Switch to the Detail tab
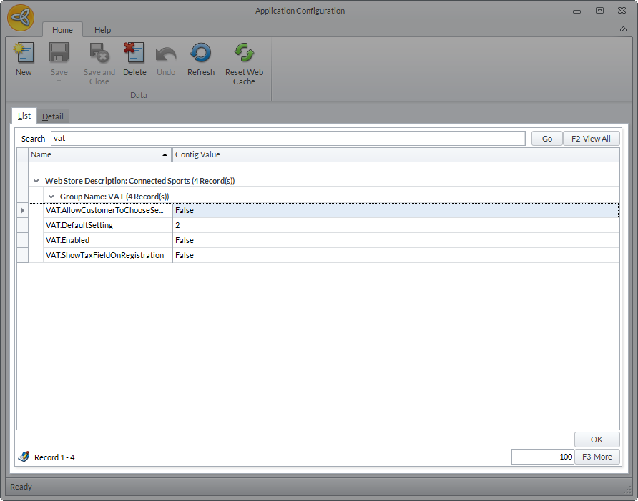Viewport: 638px width, 501px height. (52, 116)
